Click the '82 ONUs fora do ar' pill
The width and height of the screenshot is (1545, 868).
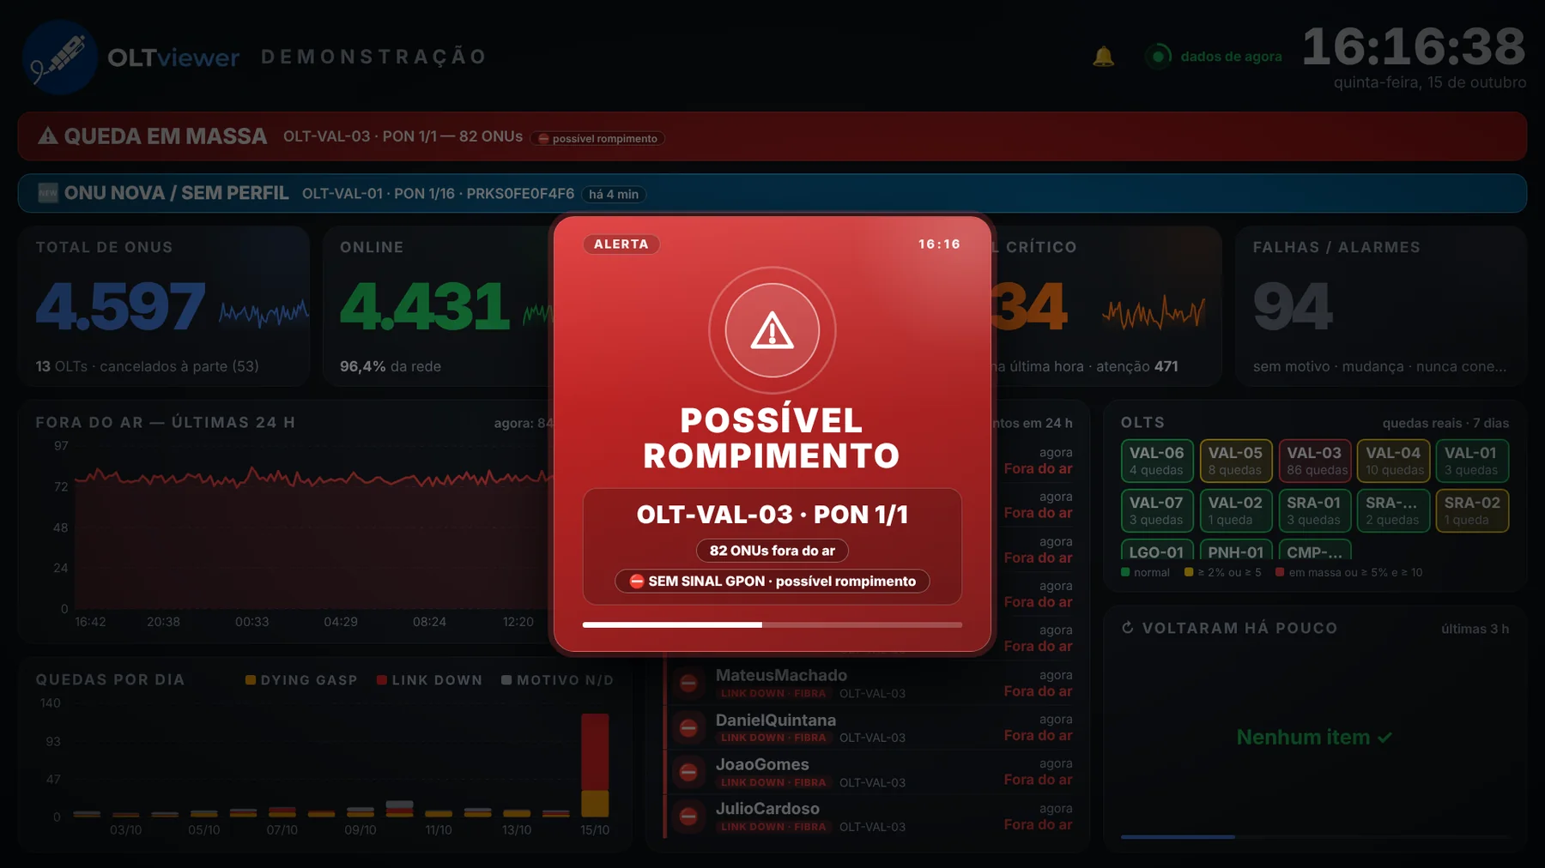pos(772,551)
